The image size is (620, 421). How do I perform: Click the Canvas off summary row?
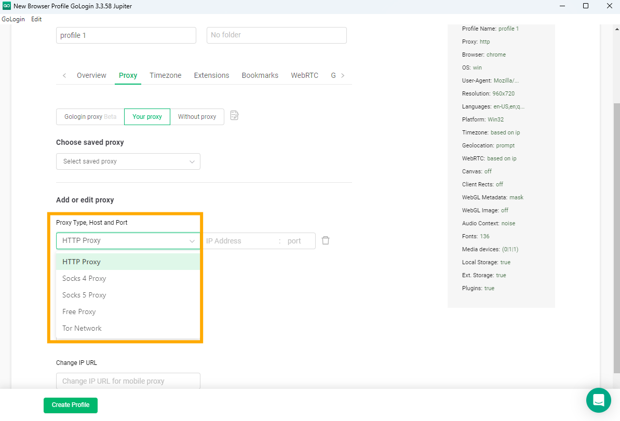477,171
